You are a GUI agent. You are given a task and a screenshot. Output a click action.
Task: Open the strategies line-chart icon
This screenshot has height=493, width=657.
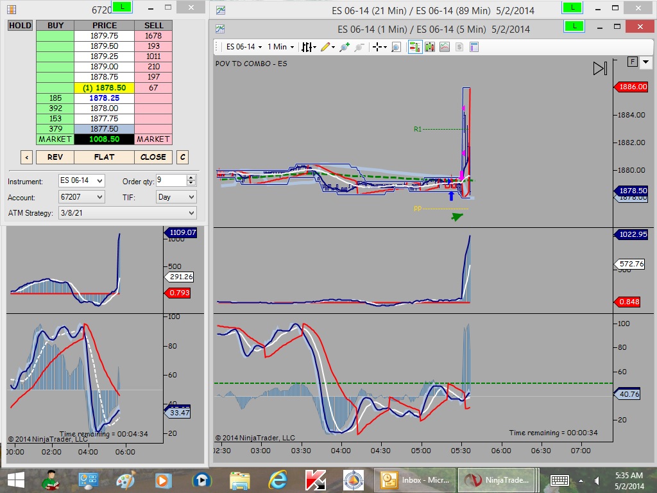pos(445,47)
